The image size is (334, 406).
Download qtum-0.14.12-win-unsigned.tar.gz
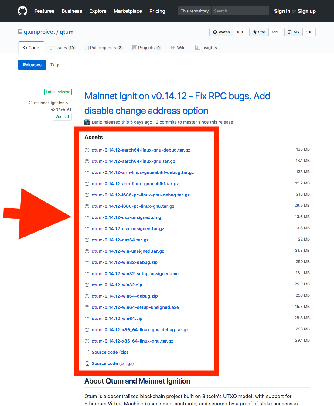pyautogui.click(x=128, y=251)
